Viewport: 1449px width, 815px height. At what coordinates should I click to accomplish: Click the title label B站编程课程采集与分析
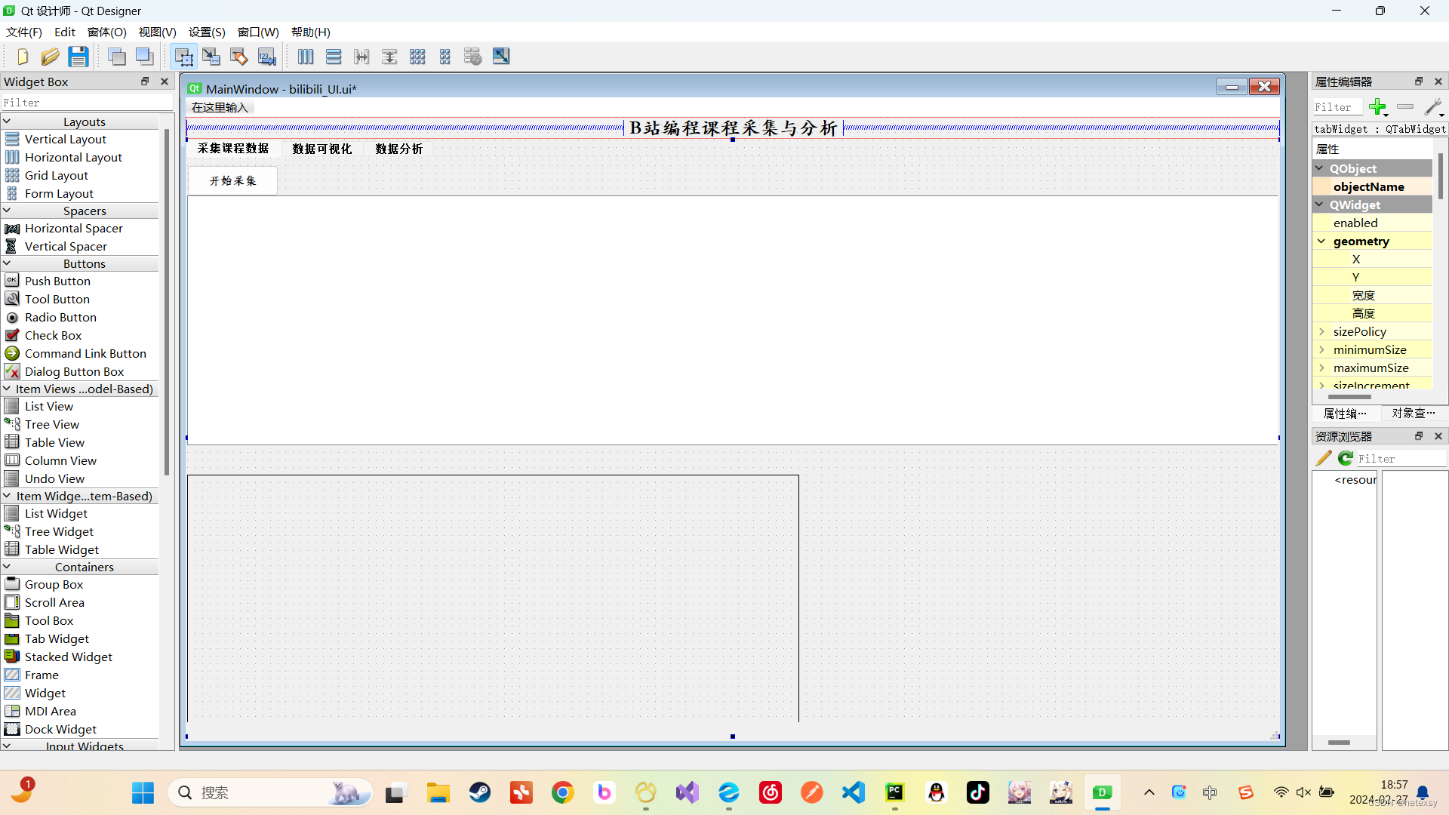(733, 128)
